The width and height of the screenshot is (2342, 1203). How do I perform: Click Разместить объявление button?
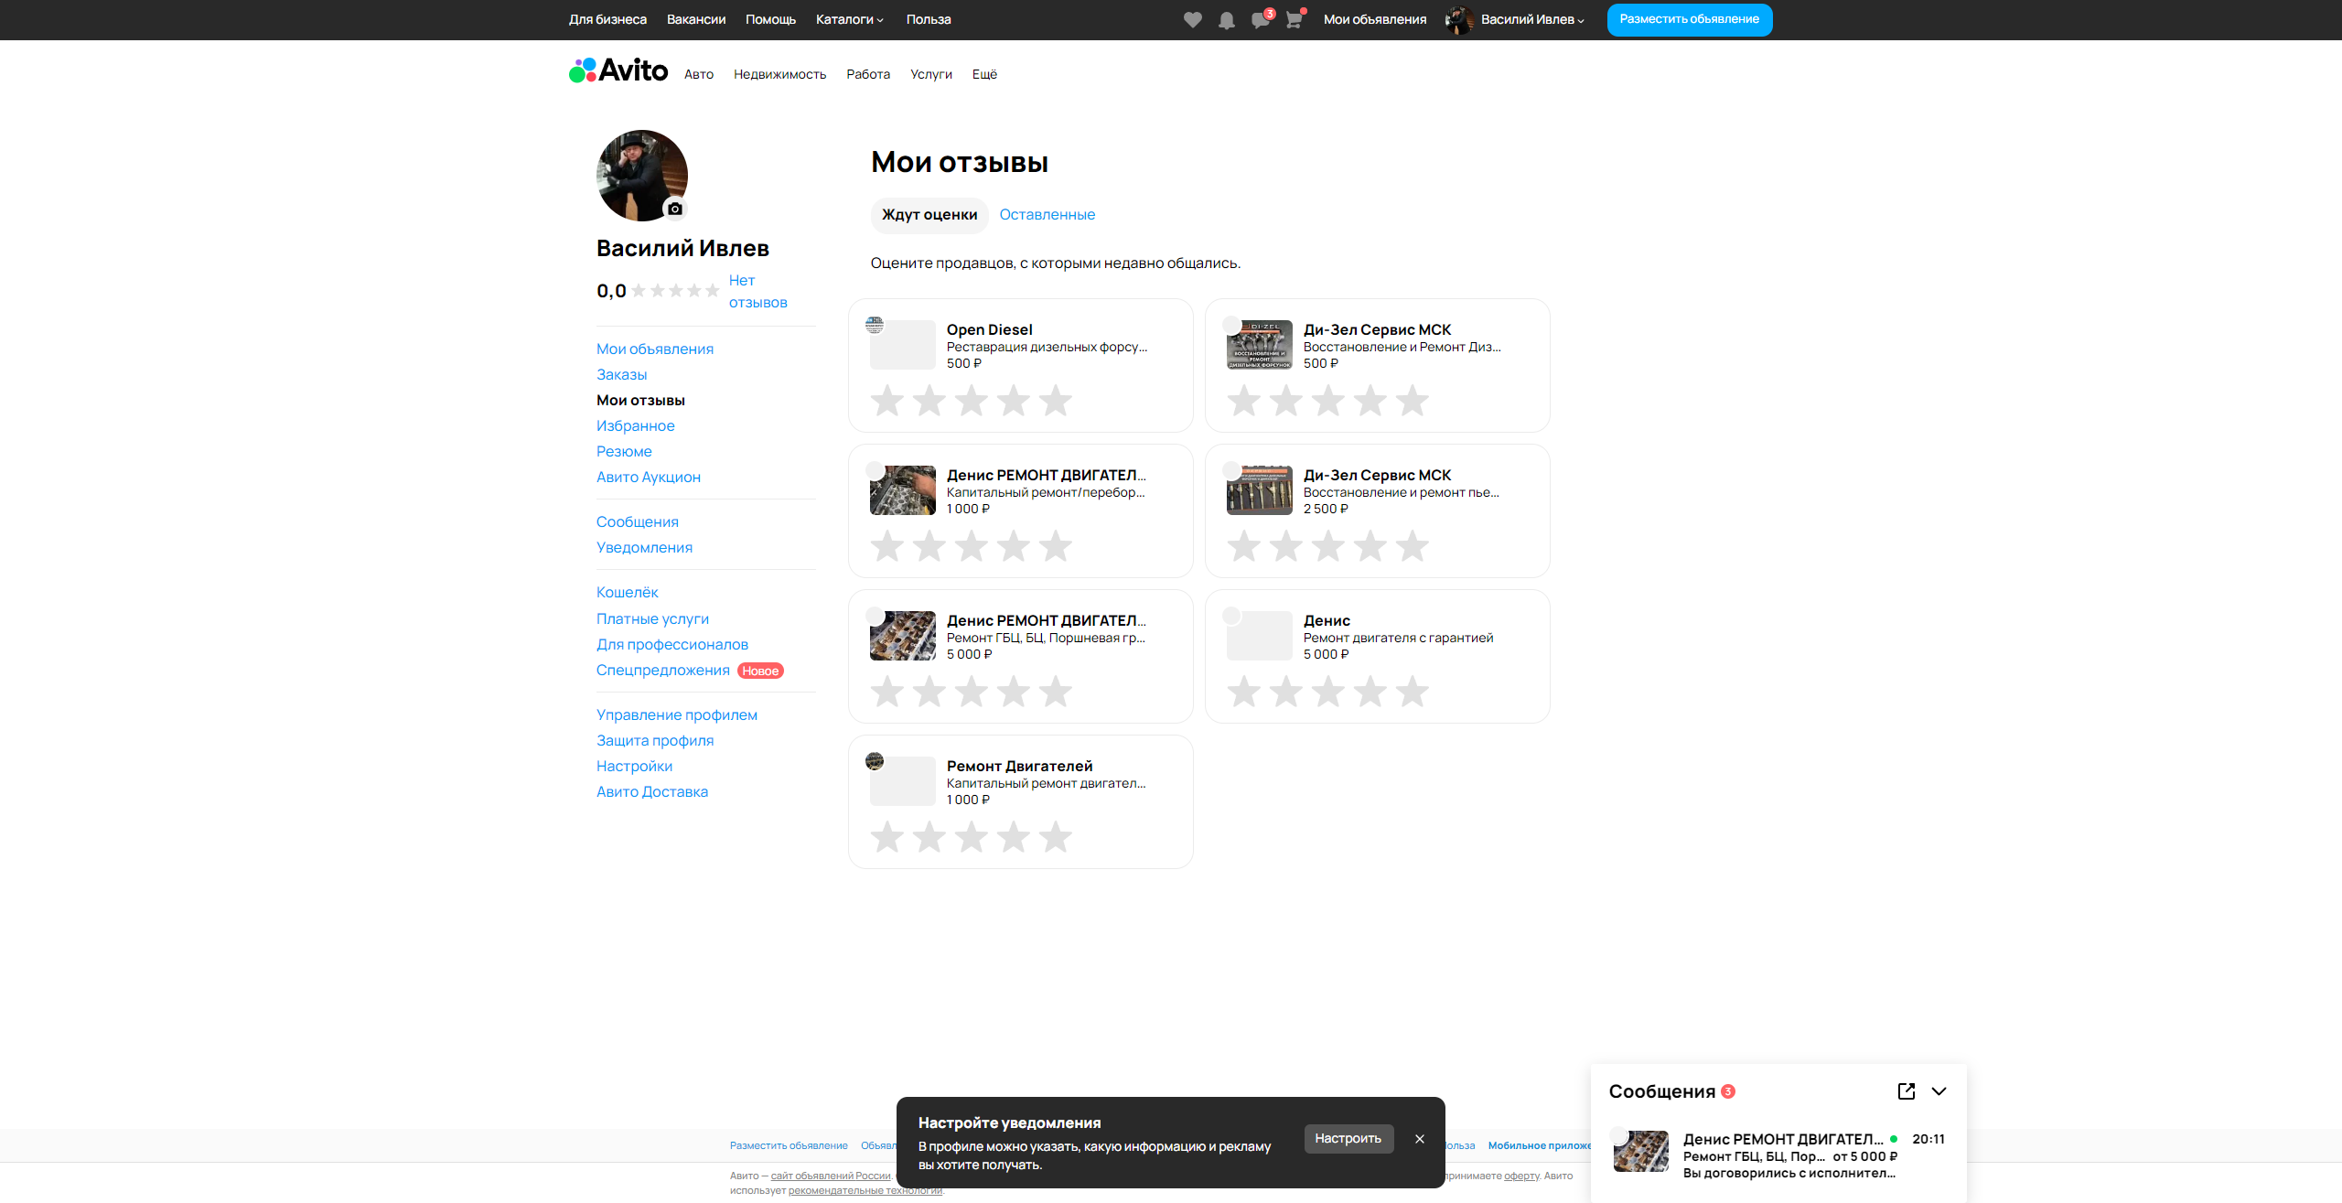point(1689,19)
